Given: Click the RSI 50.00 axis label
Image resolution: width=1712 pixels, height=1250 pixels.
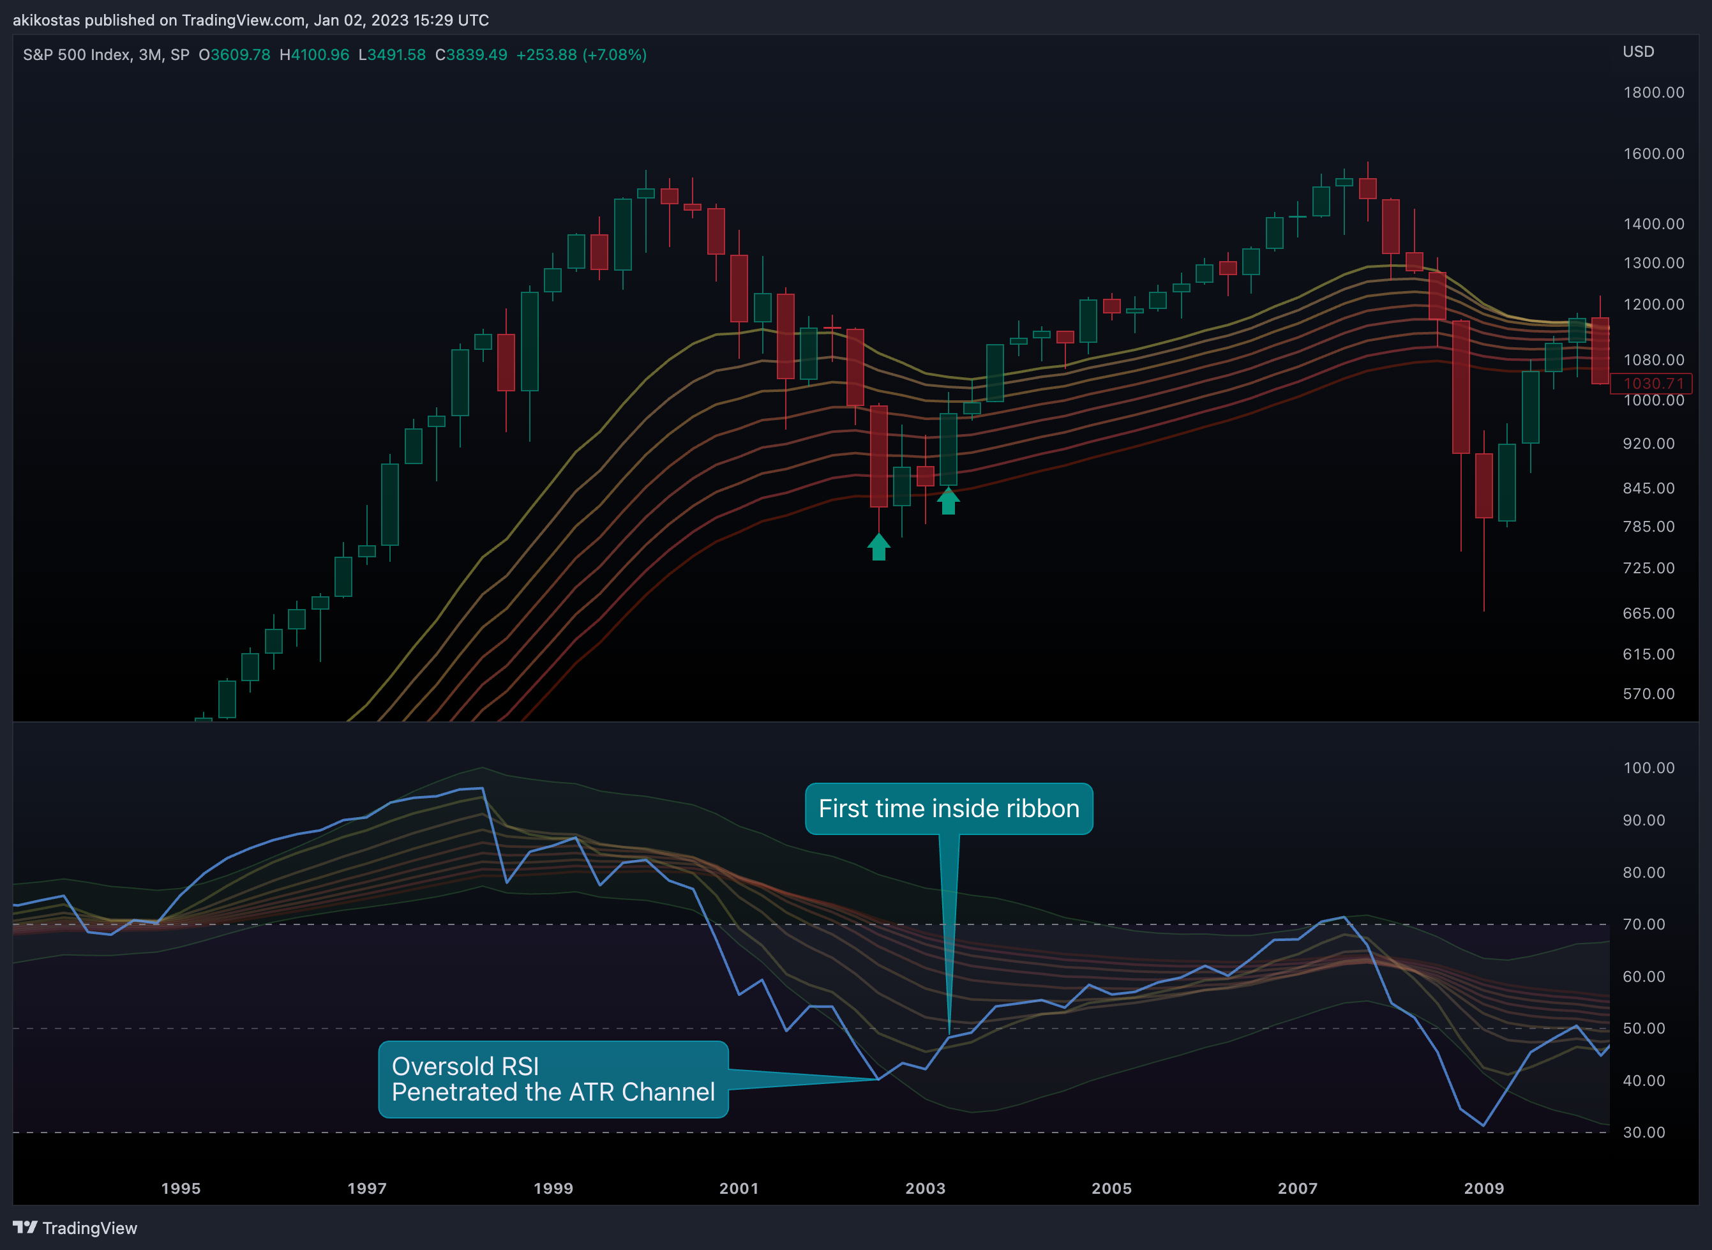Looking at the screenshot, I should (1644, 1028).
